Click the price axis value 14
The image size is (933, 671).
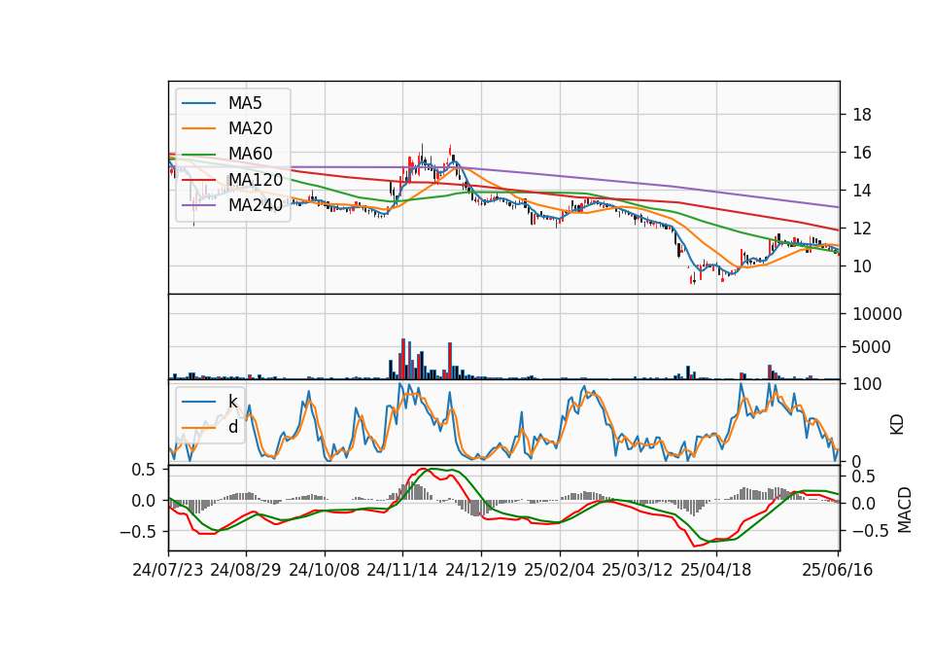pos(862,191)
